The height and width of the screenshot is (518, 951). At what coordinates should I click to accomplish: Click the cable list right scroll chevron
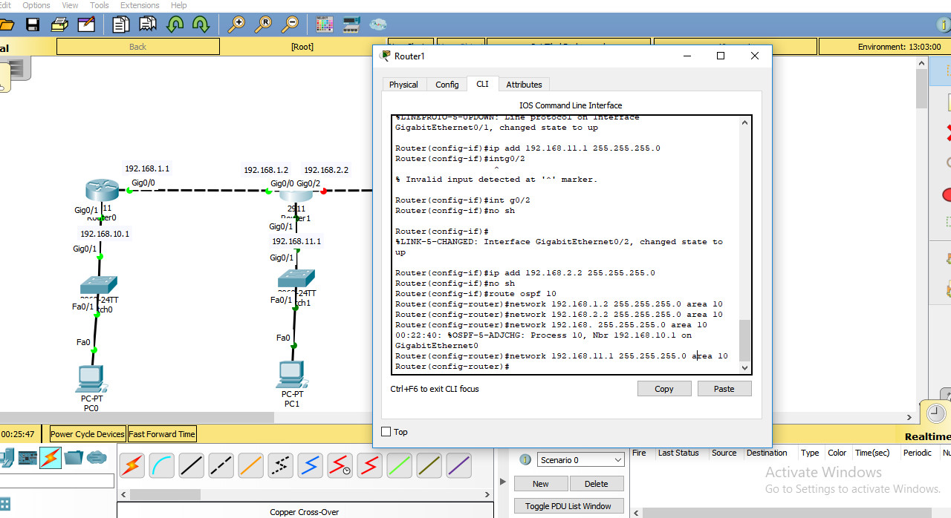(487, 494)
